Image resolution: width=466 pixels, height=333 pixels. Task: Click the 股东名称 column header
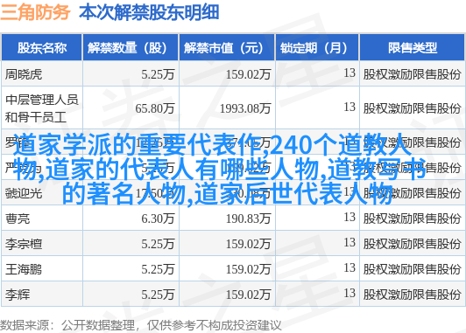42,47
